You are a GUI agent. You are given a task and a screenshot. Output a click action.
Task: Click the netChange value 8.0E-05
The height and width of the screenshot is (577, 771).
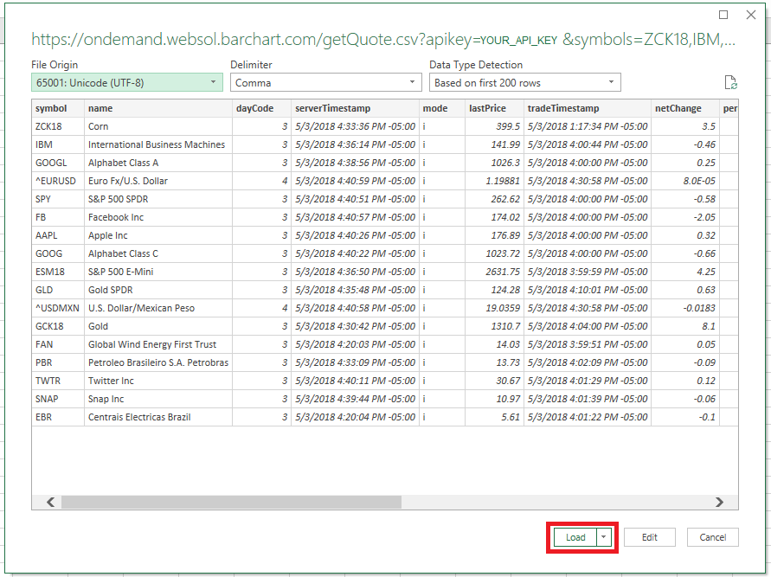pyautogui.click(x=685, y=181)
